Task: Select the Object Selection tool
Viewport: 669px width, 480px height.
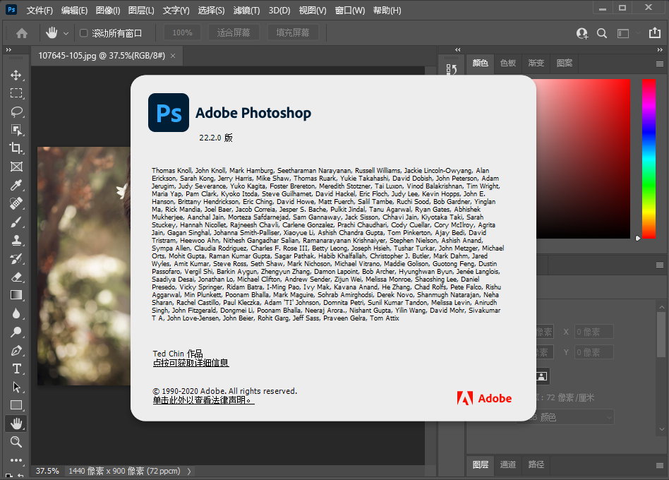Action: click(16, 130)
